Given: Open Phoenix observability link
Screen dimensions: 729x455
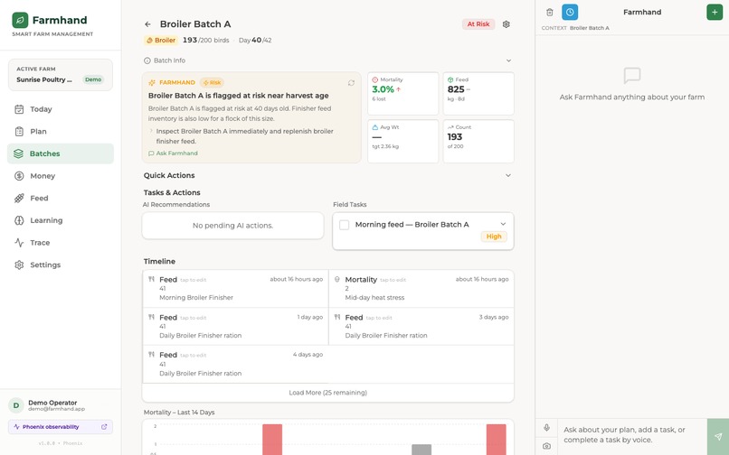Looking at the screenshot, I should (61, 427).
